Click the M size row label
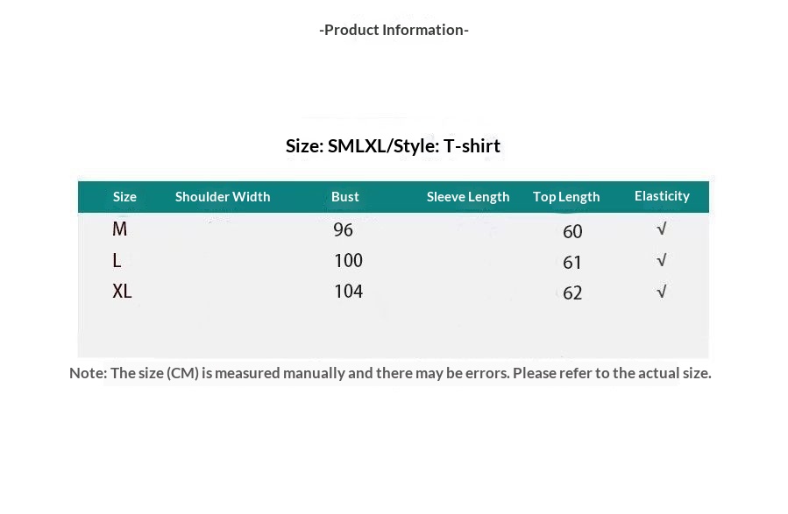This screenshot has height=514, width=788. click(120, 229)
